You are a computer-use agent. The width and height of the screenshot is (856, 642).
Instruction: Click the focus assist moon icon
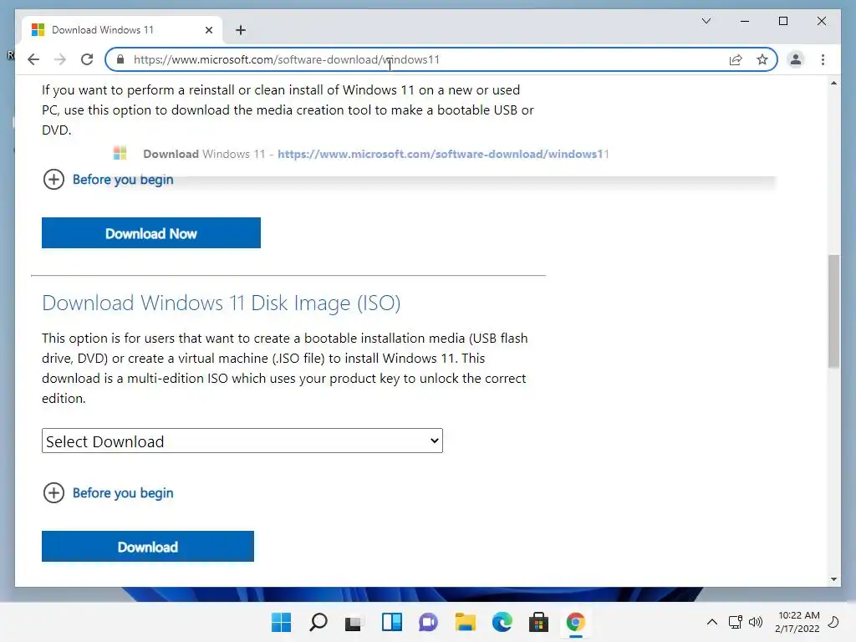coord(834,622)
